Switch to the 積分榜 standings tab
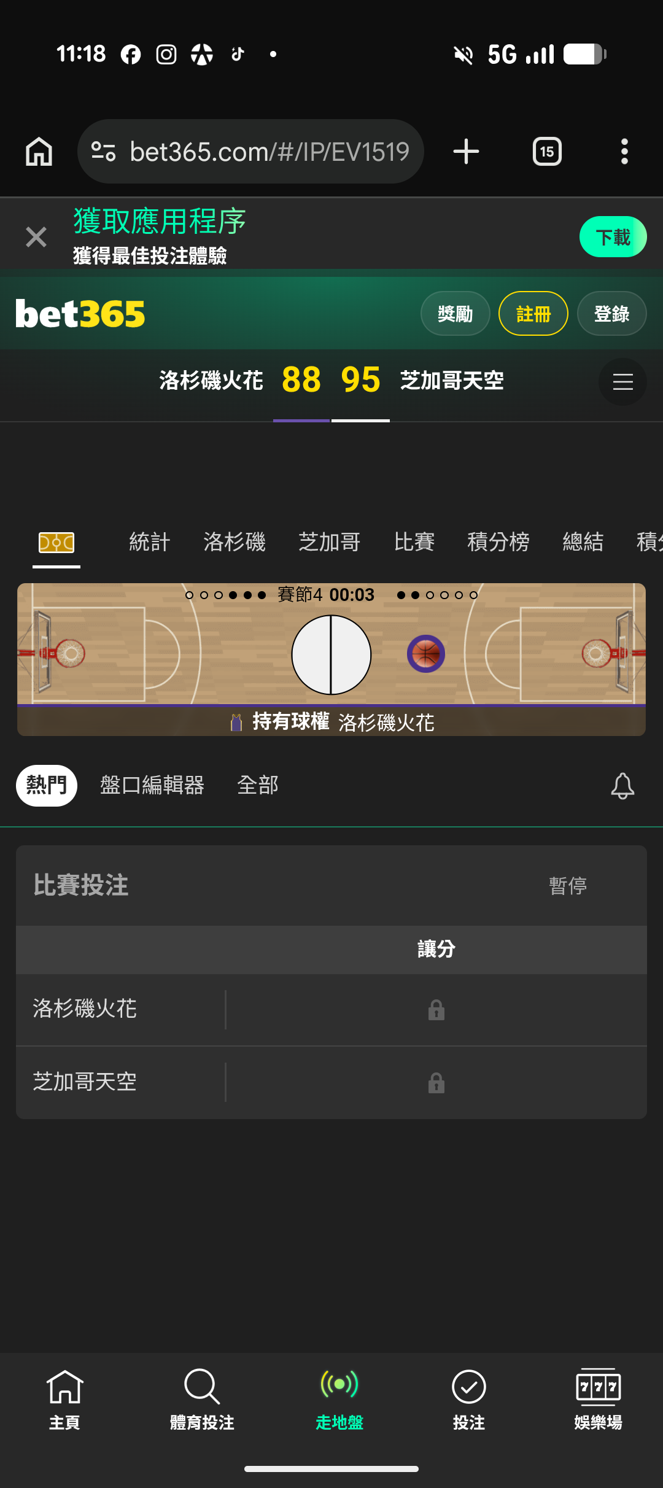The image size is (663, 1488). point(498,542)
